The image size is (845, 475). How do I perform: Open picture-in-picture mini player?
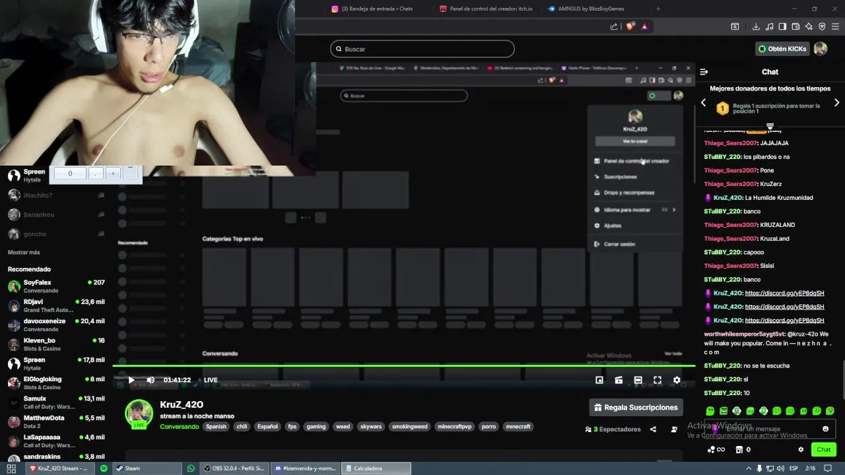point(599,380)
